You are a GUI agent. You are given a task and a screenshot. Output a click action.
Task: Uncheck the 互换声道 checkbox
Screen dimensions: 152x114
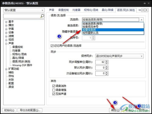coord(54,94)
